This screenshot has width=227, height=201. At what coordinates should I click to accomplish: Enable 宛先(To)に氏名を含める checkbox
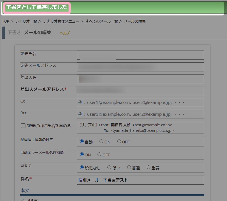23,126
